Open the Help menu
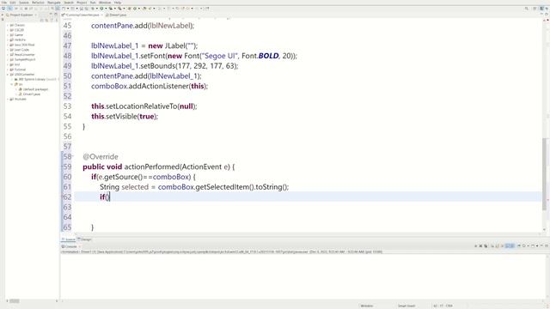The width and height of the screenshot is (550, 309). pyautogui.click(x=118, y=3)
